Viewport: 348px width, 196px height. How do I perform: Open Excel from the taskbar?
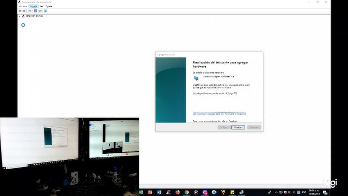pyautogui.click(x=141, y=192)
